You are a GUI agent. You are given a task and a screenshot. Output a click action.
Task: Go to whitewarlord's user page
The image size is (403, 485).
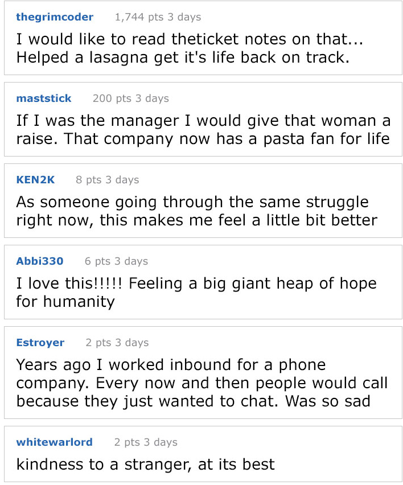[55, 442]
